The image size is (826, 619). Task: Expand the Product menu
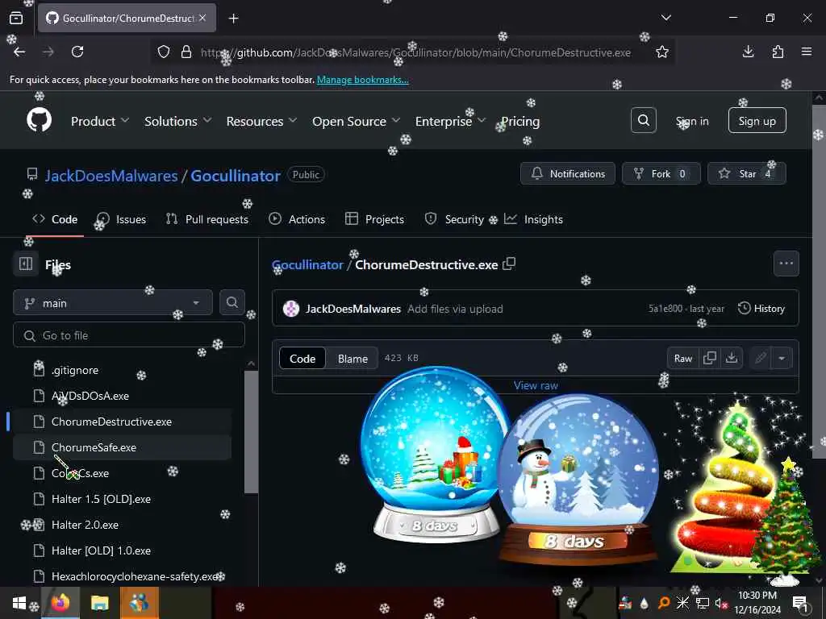click(x=99, y=121)
